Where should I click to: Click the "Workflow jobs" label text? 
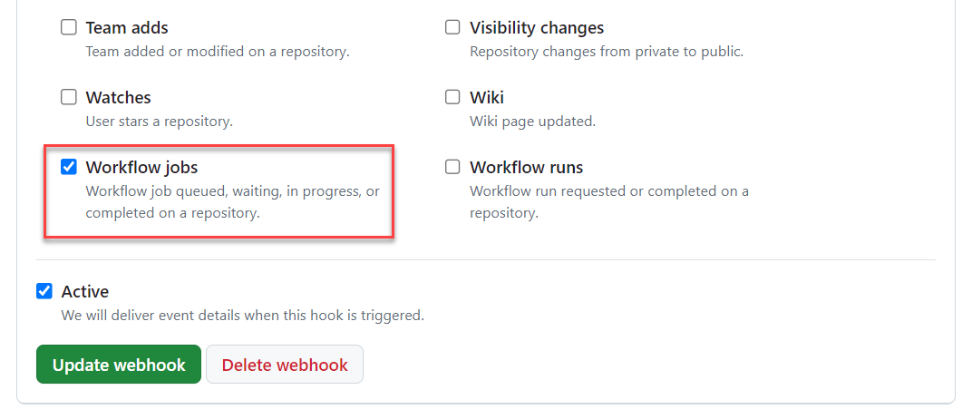coord(141,168)
